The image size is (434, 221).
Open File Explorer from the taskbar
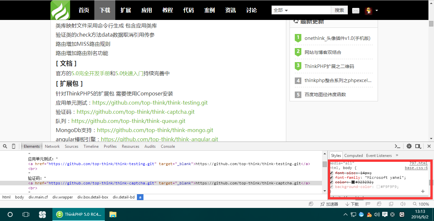point(113,214)
